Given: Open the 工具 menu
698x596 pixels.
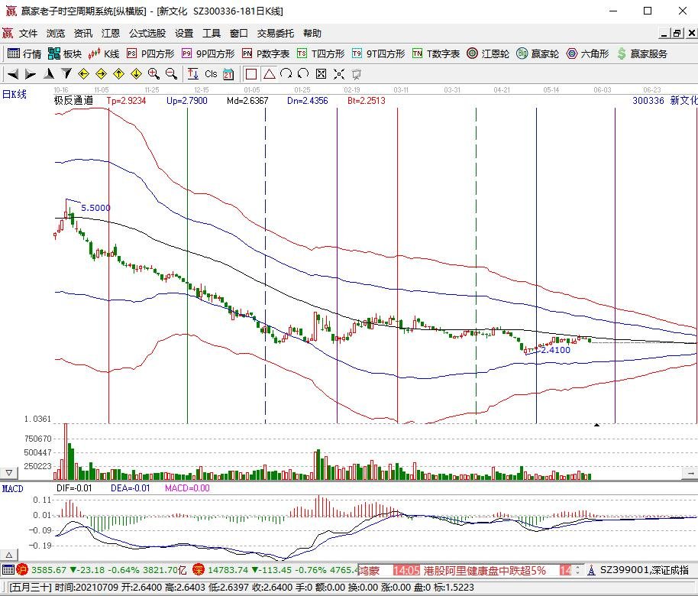Looking at the screenshot, I should coord(212,34).
